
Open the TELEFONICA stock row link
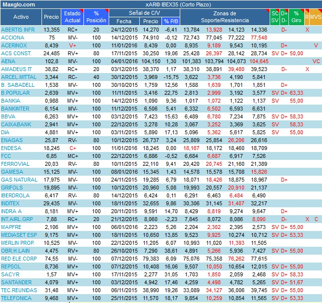16,298
